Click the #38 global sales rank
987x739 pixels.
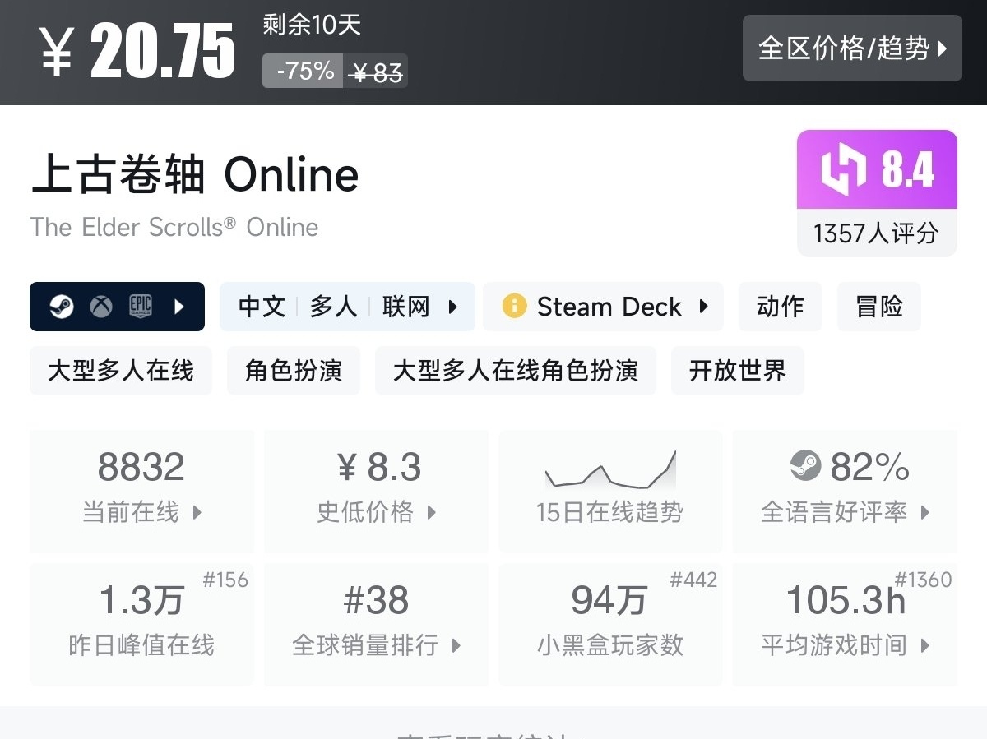376,601
